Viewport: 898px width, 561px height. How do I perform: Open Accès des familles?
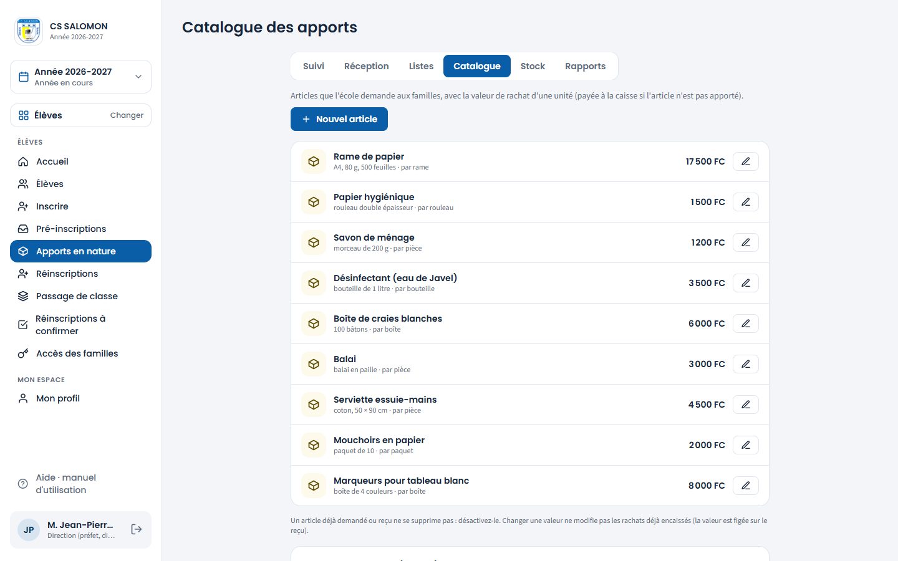[x=80, y=353]
